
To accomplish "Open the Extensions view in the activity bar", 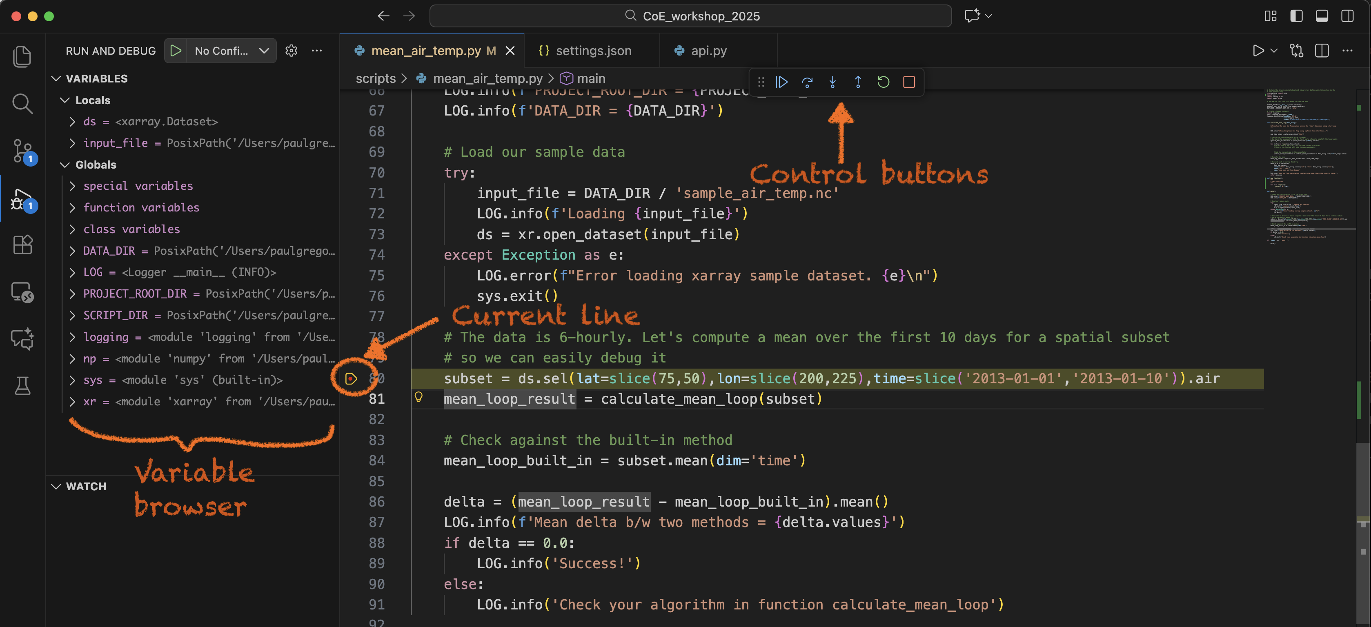I will coord(22,245).
